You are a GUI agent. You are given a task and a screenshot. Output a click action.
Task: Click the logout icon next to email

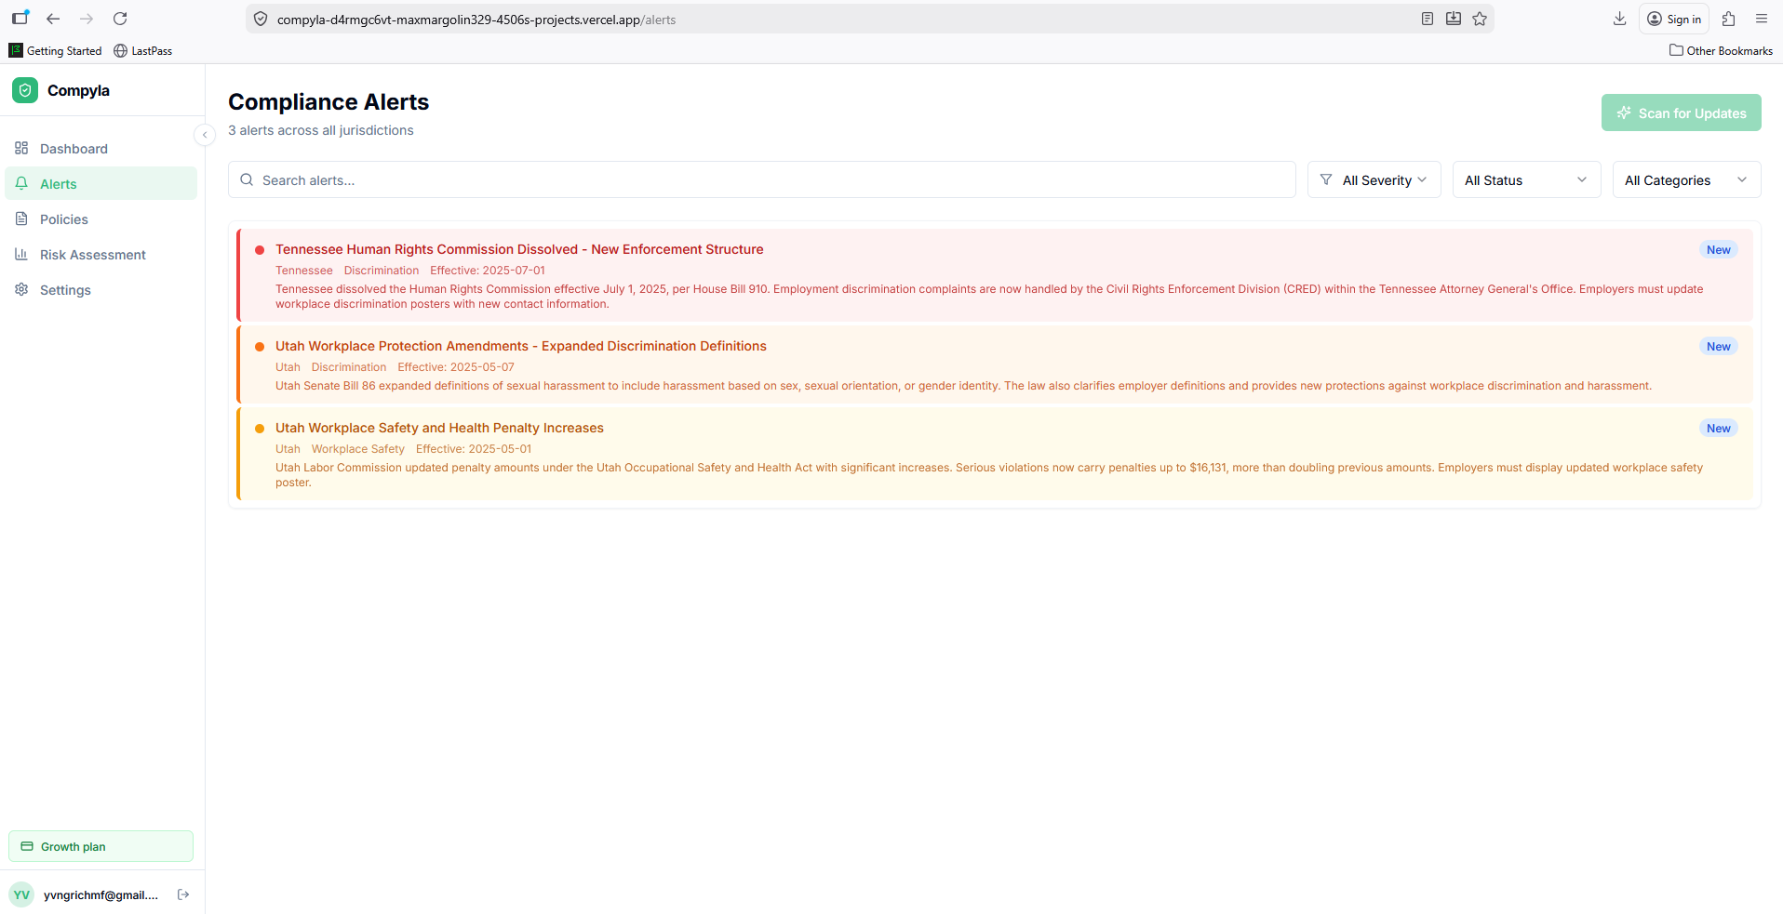click(x=183, y=894)
